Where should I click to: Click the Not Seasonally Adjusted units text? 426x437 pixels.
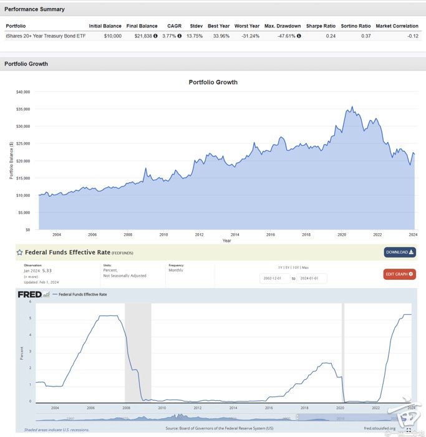tap(125, 276)
